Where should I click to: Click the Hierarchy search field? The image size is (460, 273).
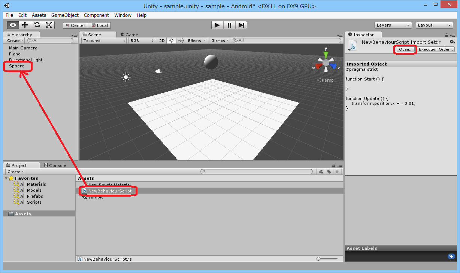pyautogui.click(x=50, y=40)
